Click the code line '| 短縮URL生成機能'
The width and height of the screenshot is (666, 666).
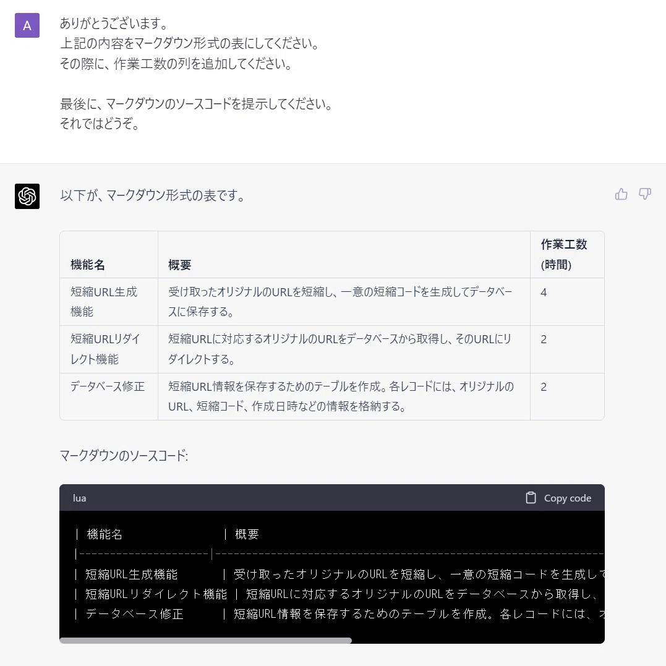coord(339,574)
